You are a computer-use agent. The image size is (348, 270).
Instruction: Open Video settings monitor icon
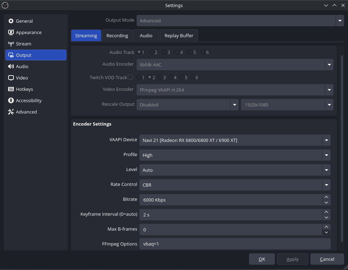(11, 78)
